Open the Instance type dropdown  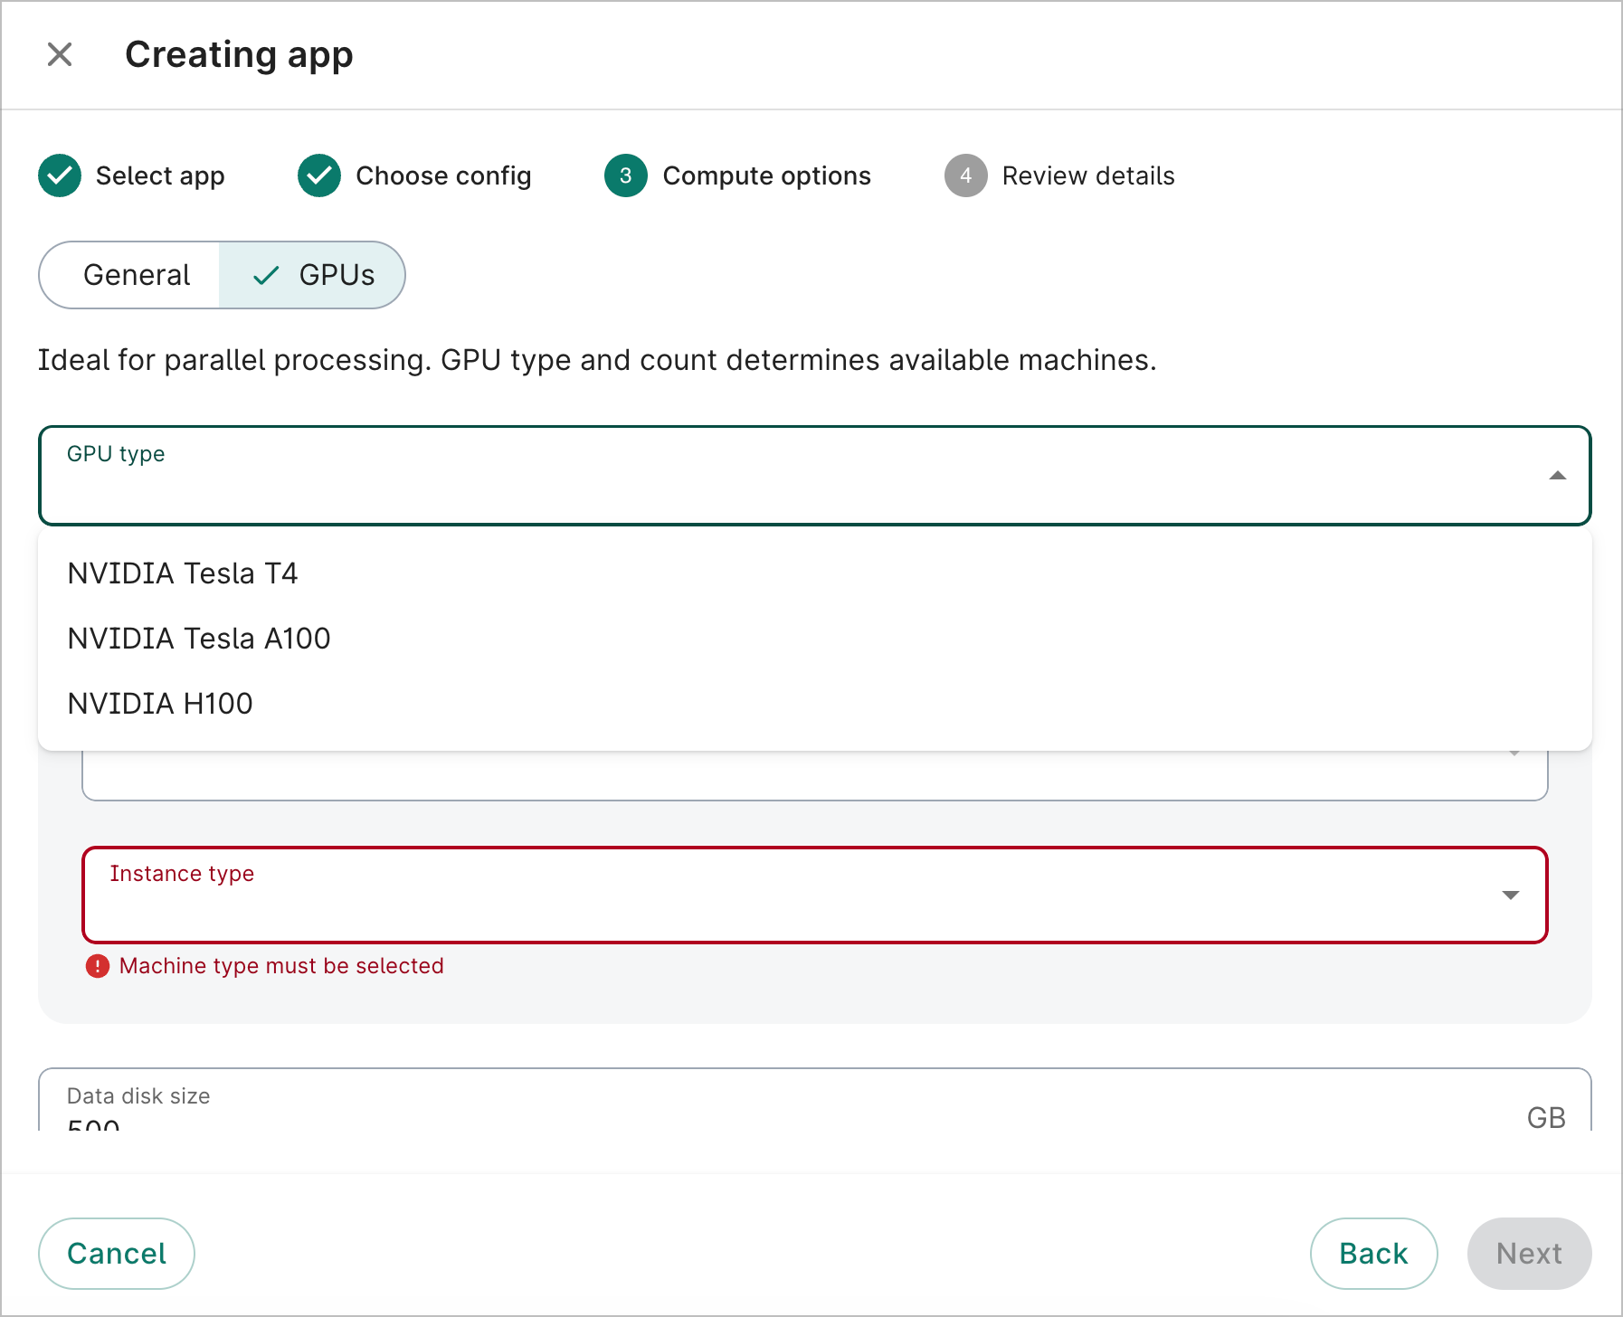tap(814, 895)
